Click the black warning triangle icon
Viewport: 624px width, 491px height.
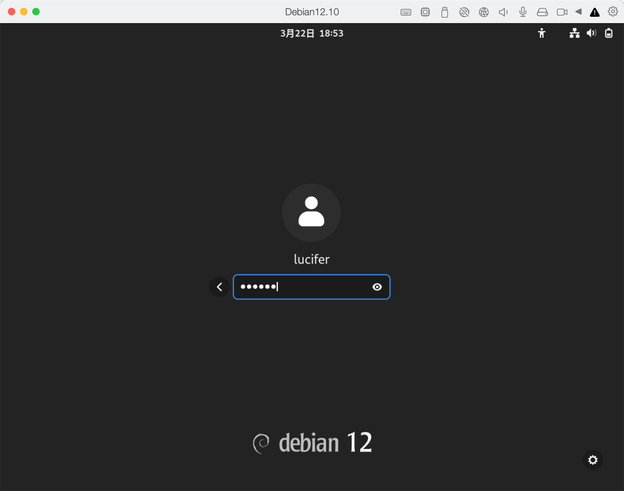(x=594, y=12)
